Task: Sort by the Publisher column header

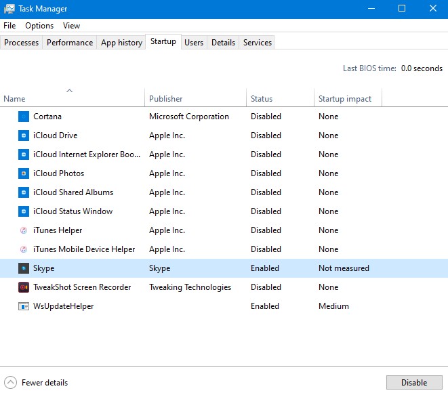Action: coord(195,98)
